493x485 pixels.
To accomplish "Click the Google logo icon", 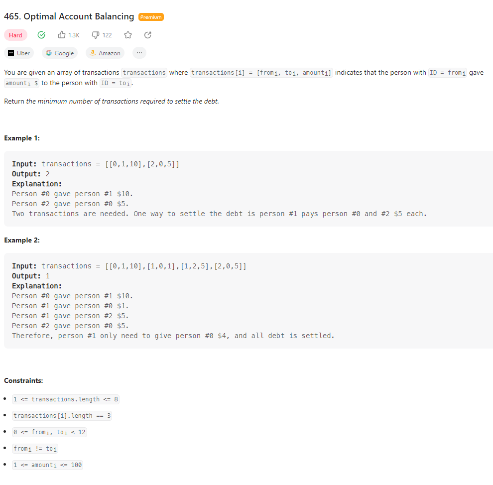I will click(48, 53).
